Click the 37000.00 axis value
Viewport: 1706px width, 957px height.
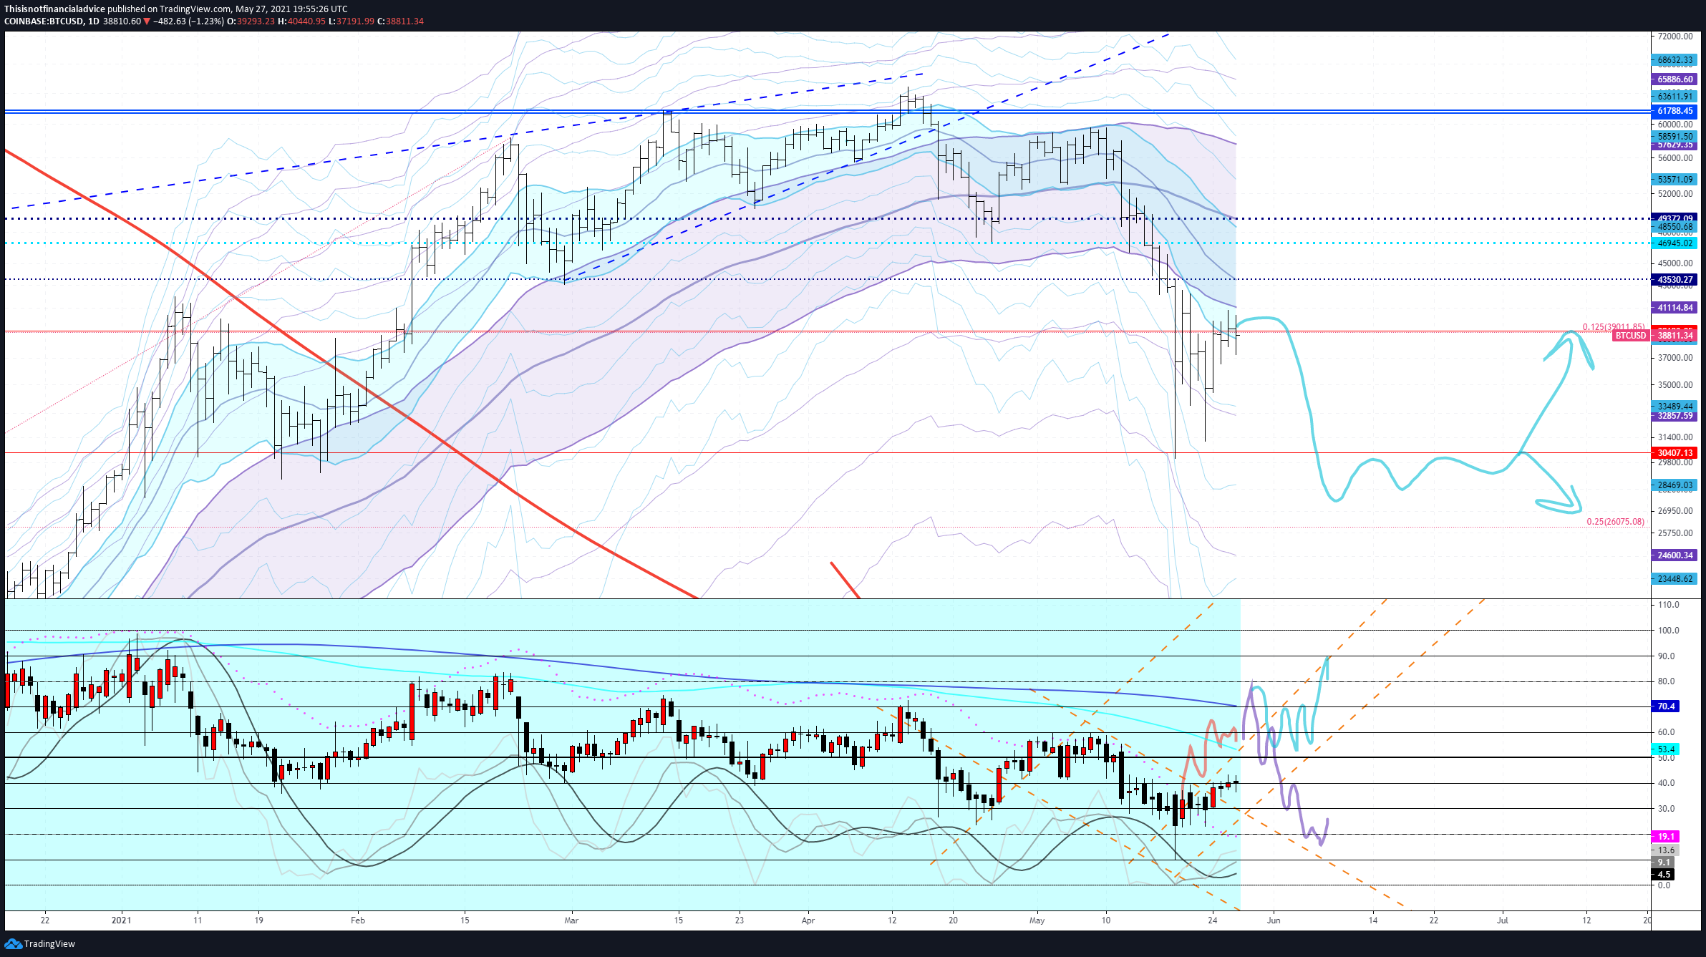point(1675,358)
